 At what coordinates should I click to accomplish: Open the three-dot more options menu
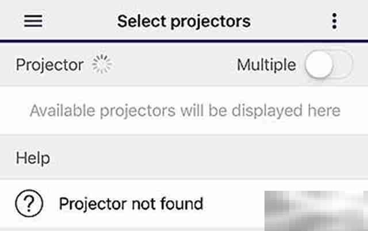click(x=335, y=21)
